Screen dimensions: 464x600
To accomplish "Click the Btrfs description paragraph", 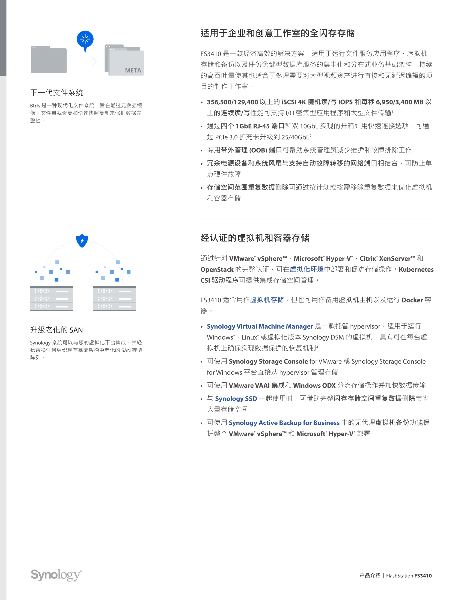I will (86, 113).
